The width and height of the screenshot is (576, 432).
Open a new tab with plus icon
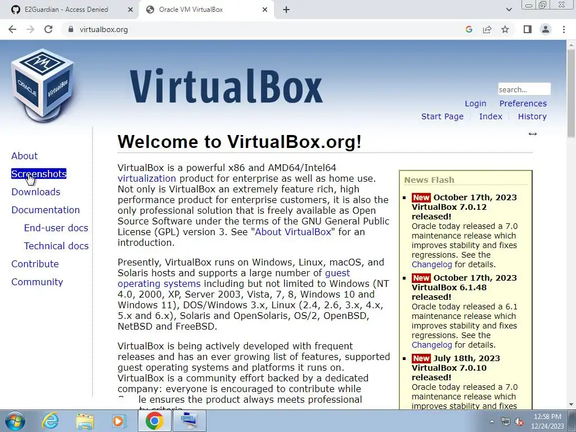[286, 10]
